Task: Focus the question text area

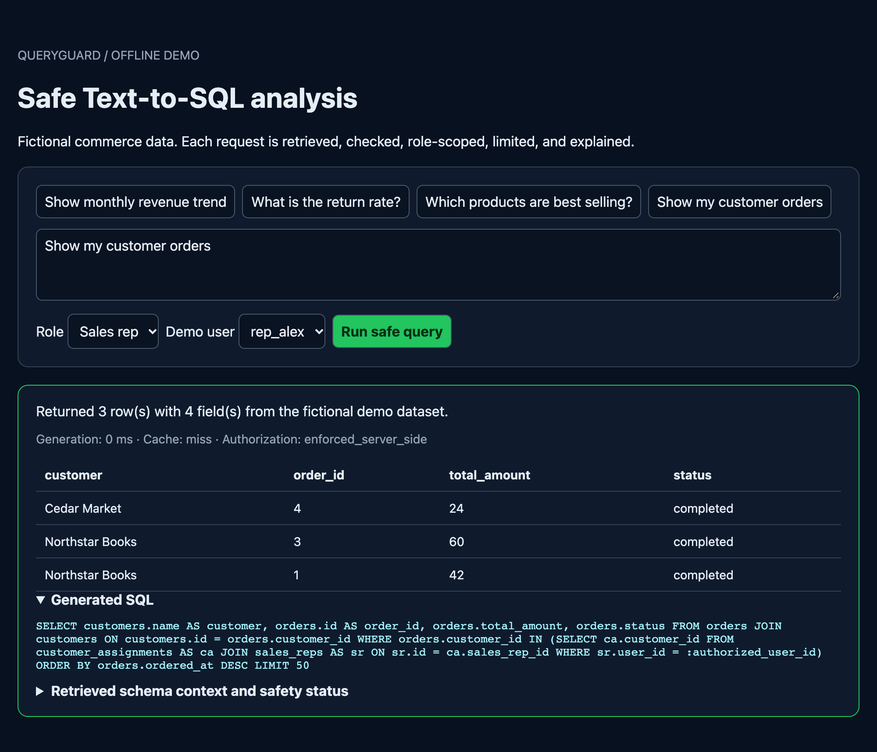Action: (438, 265)
